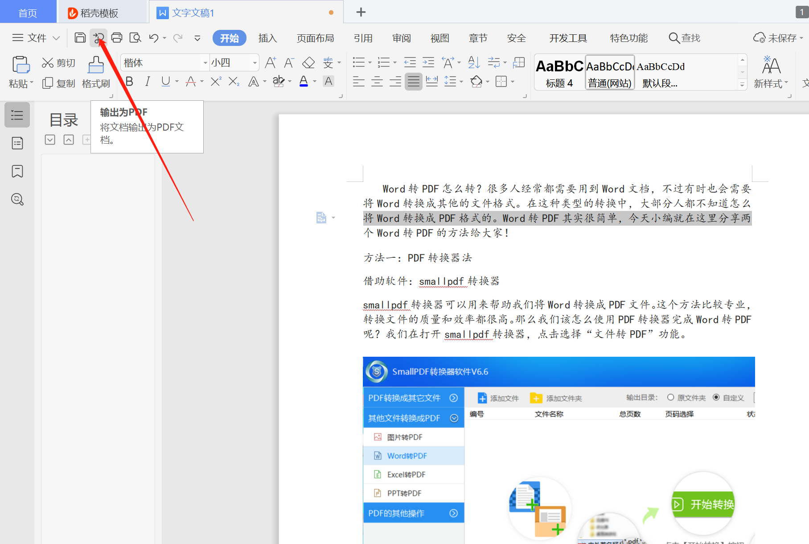Open the chapter navigation sidebar icon
This screenshot has width=809, height=544.
point(17,143)
